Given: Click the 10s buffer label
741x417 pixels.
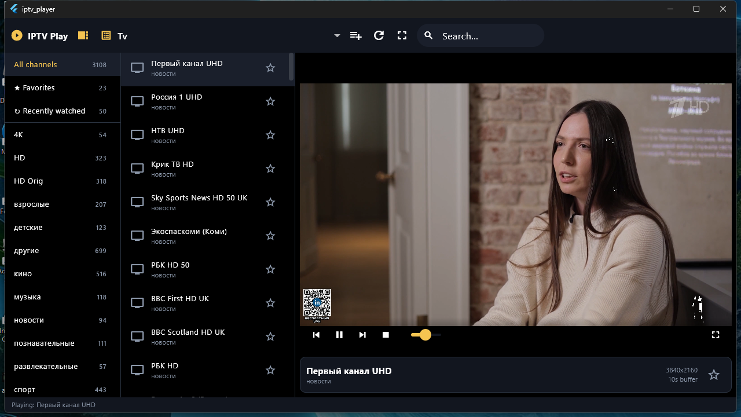Looking at the screenshot, I should pyautogui.click(x=683, y=379).
